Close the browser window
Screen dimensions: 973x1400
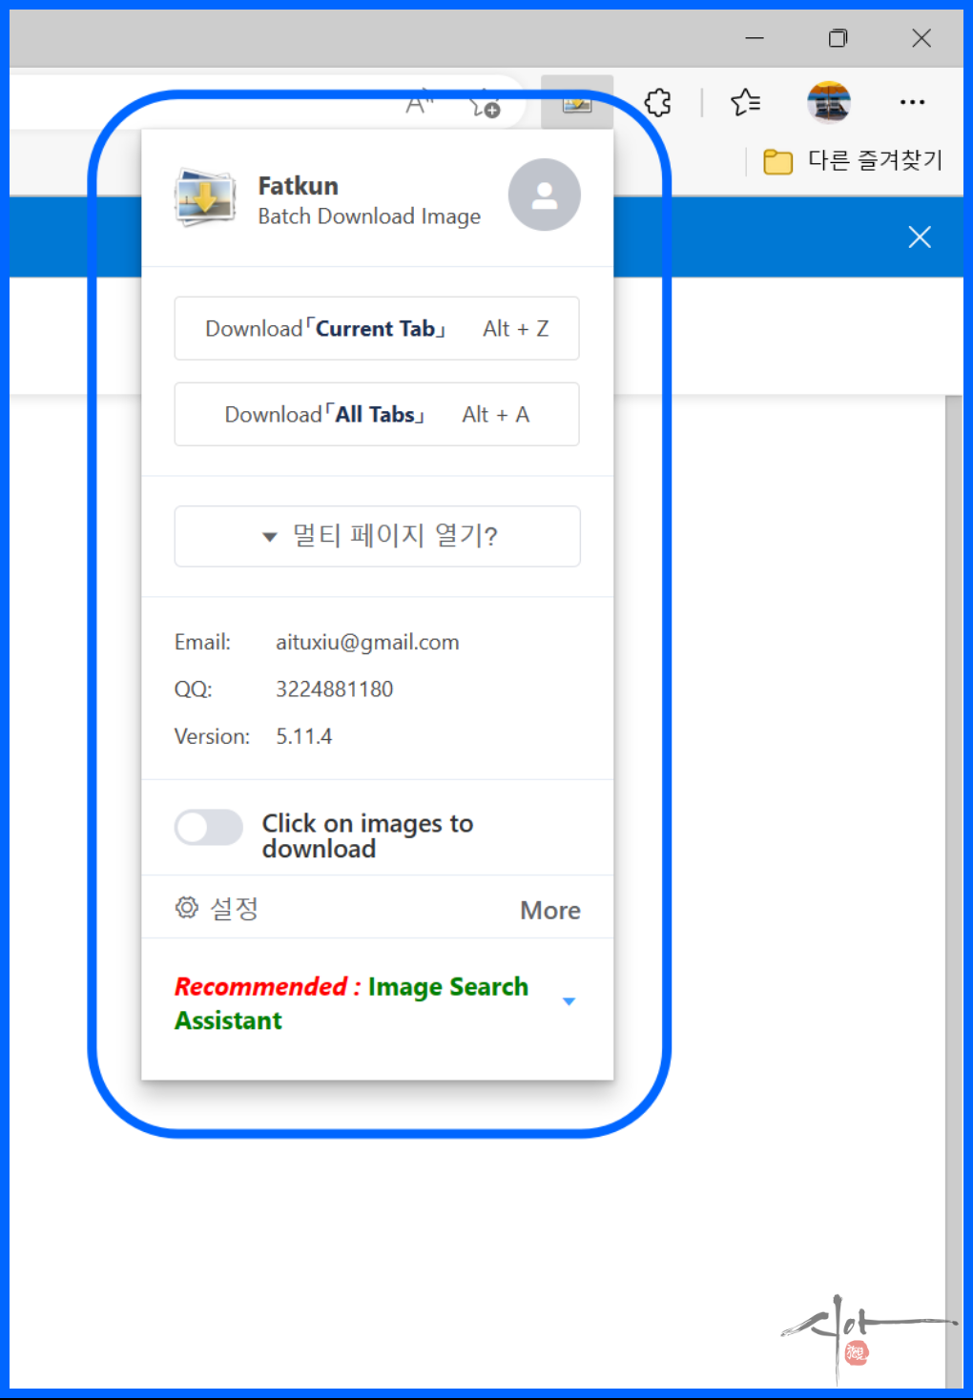click(x=921, y=38)
